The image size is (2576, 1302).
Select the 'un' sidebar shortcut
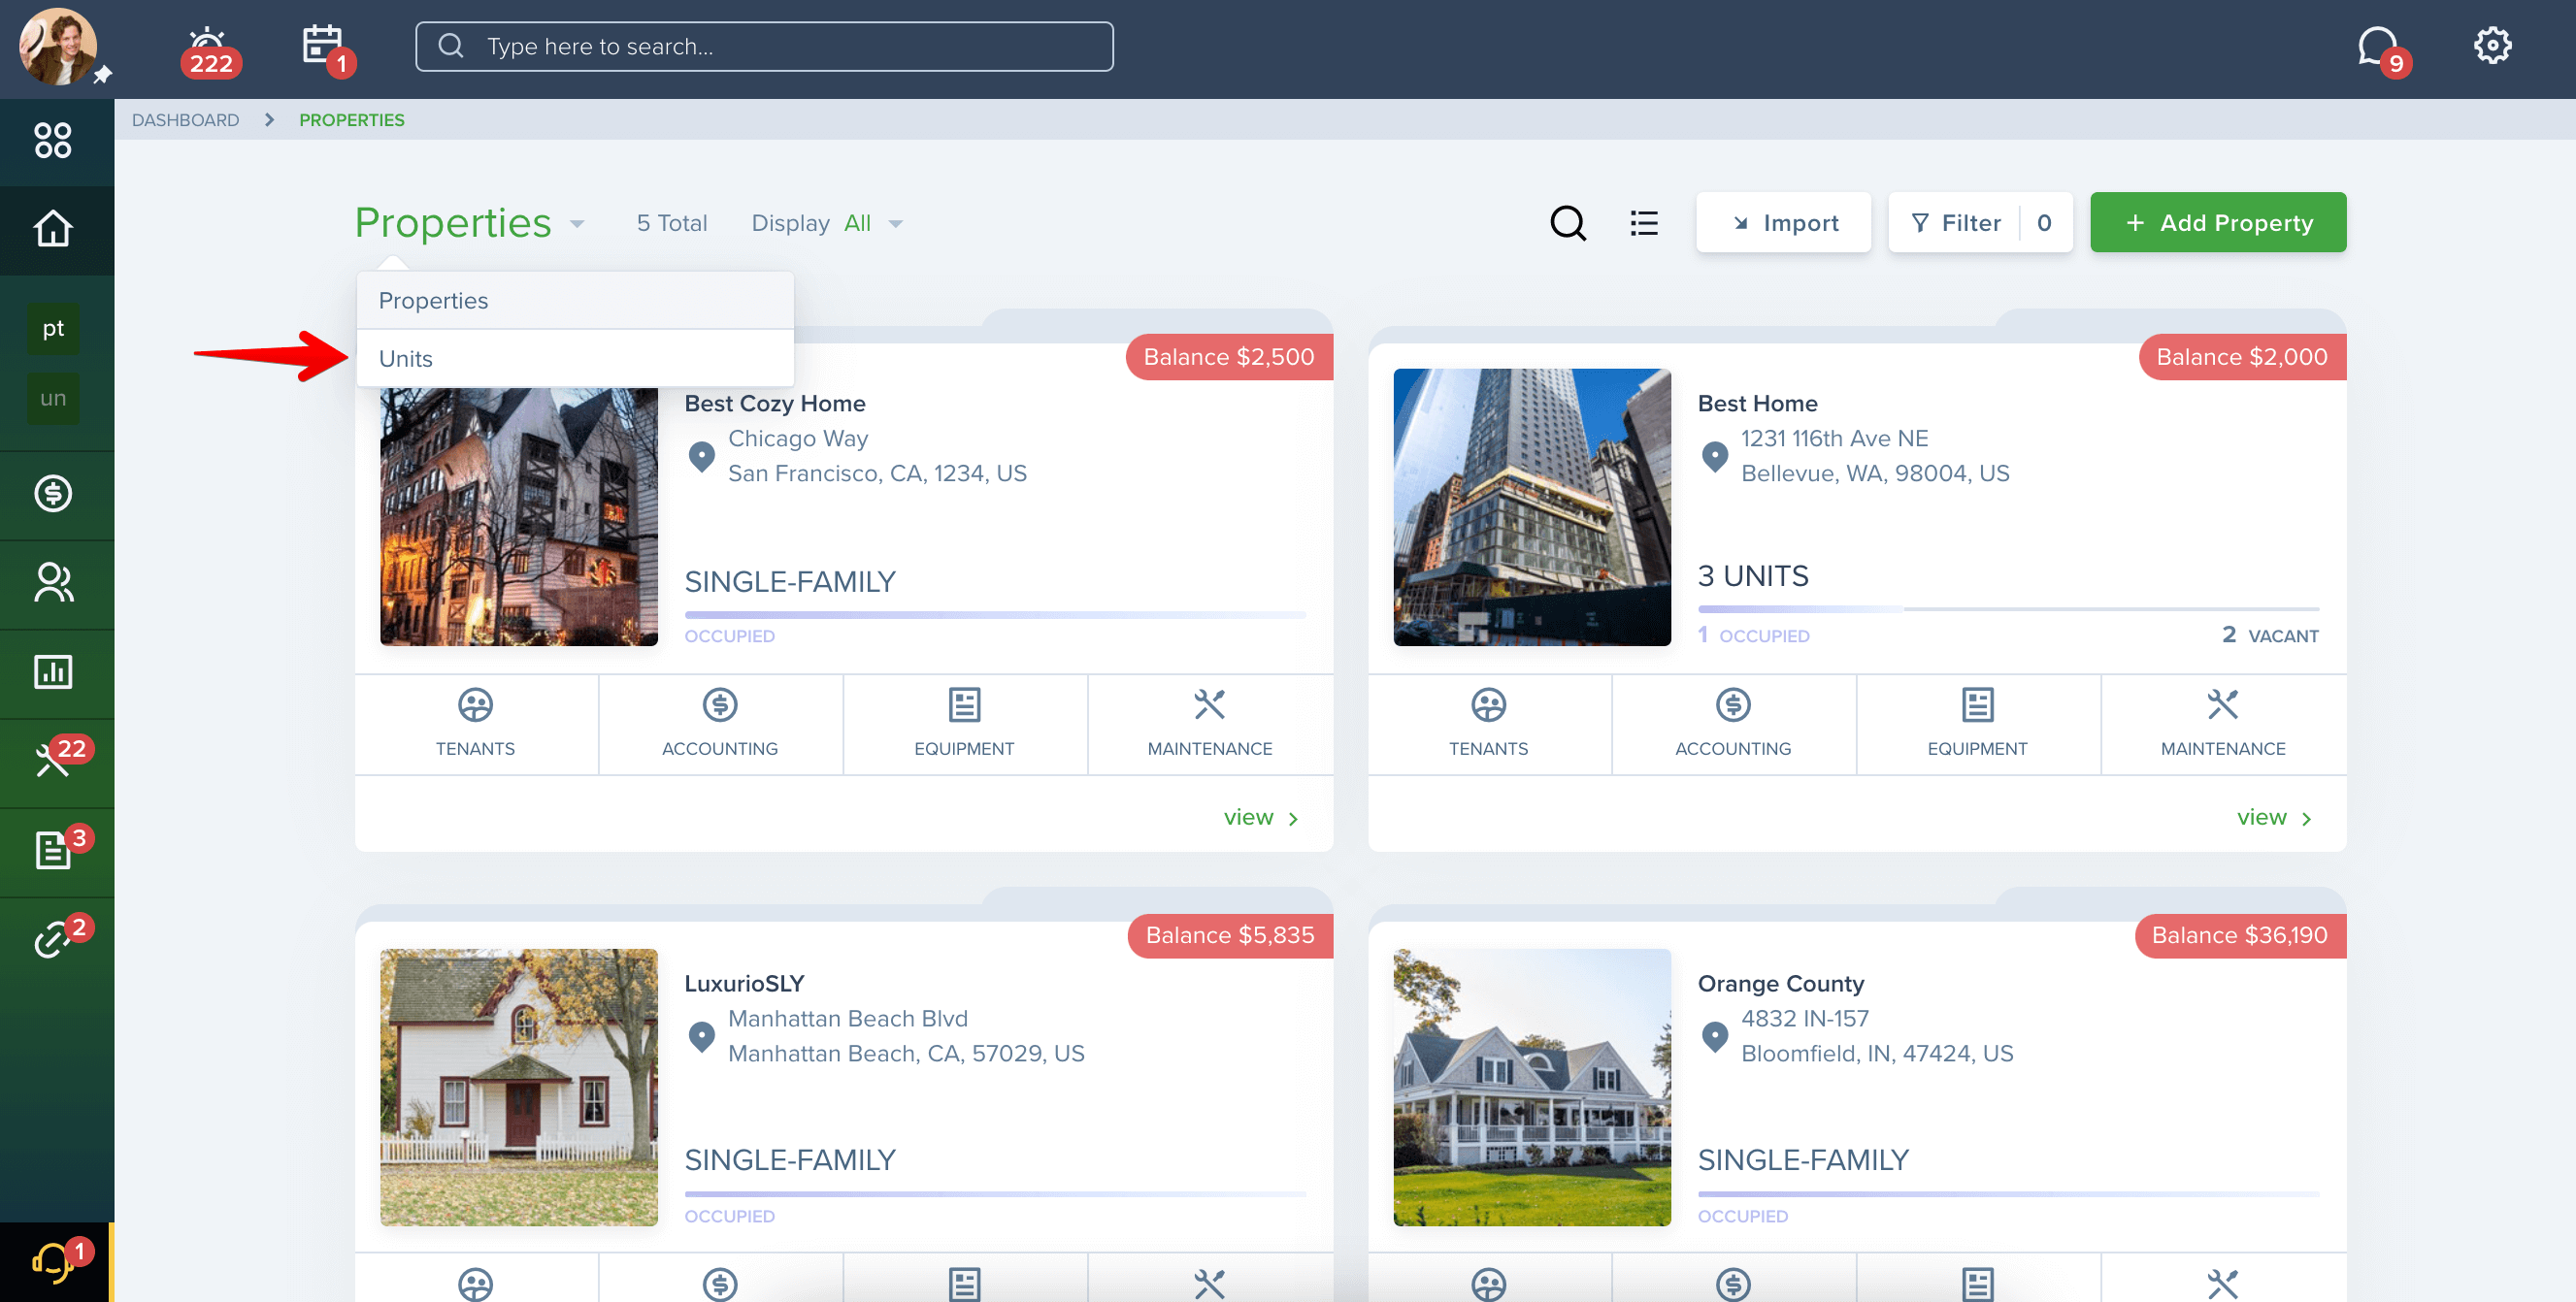click(53, 399)
